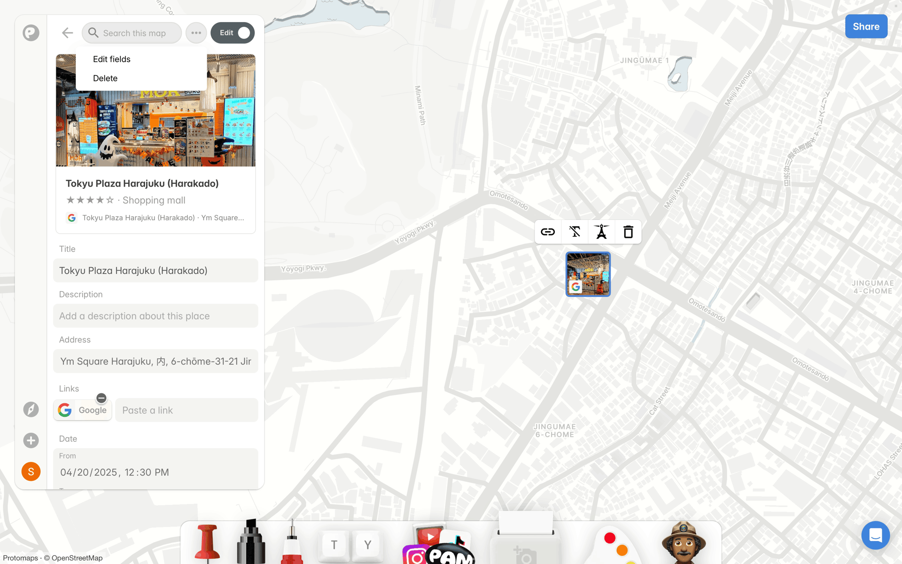
Task: Click the Y keyboard key text tool
Action: [368, 545]
